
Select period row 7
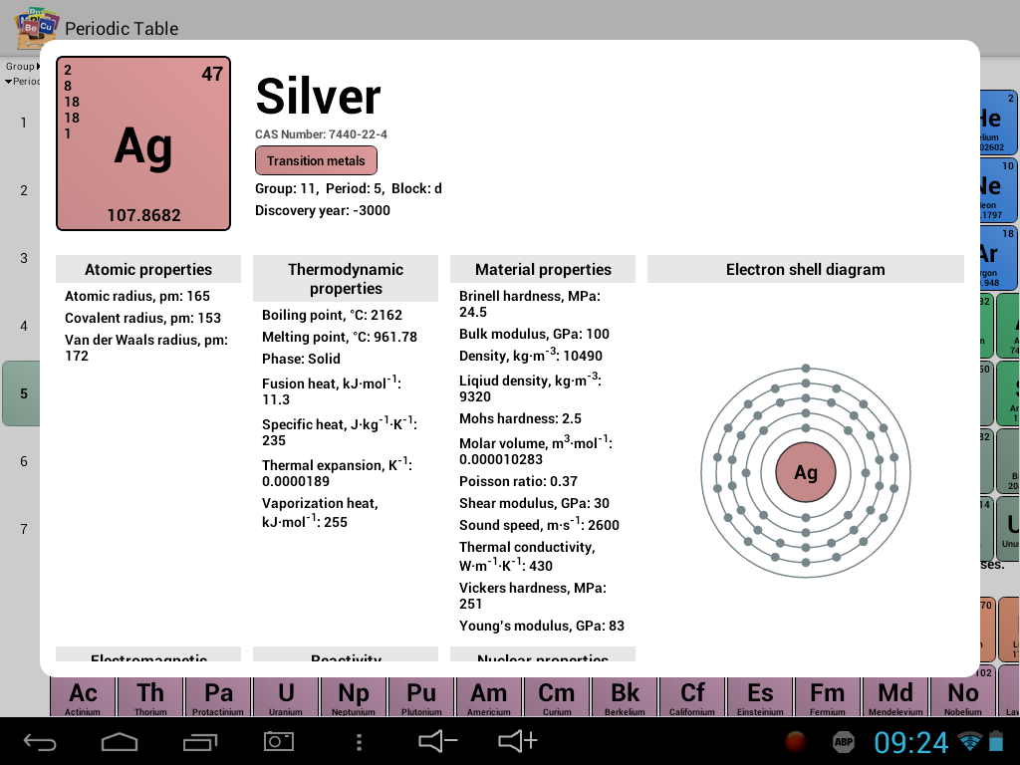(x=24, y=529)
